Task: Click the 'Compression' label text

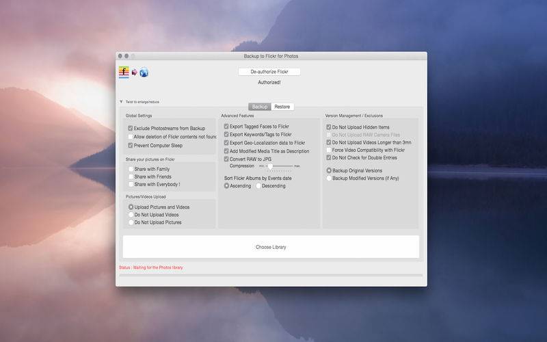Action: [242, 166]
